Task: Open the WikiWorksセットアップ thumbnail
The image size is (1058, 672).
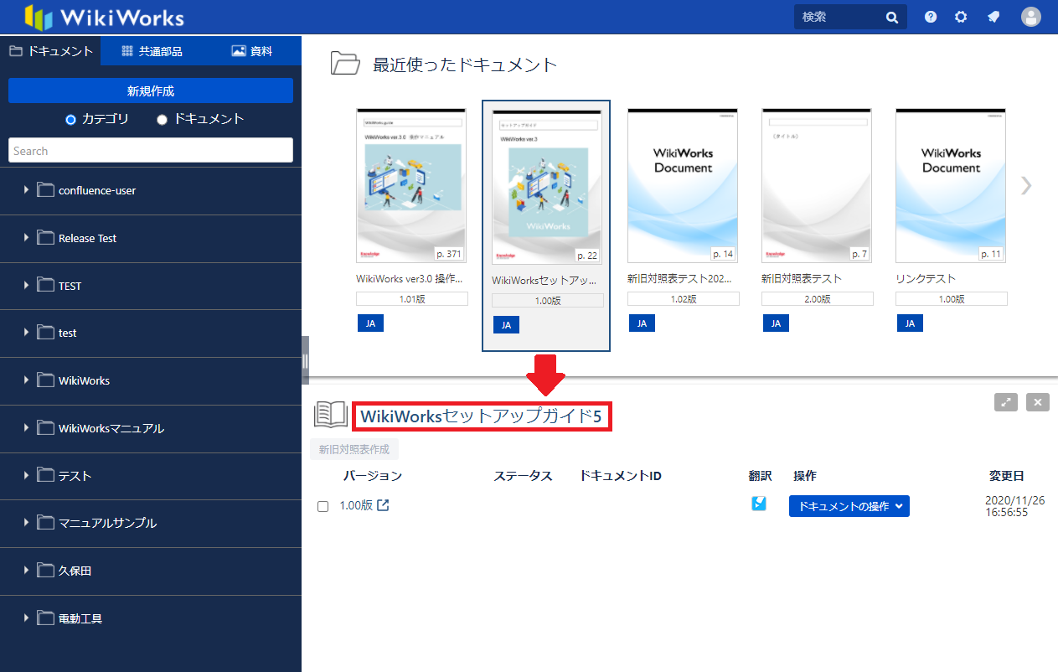Action: click(x=546, y=189)
